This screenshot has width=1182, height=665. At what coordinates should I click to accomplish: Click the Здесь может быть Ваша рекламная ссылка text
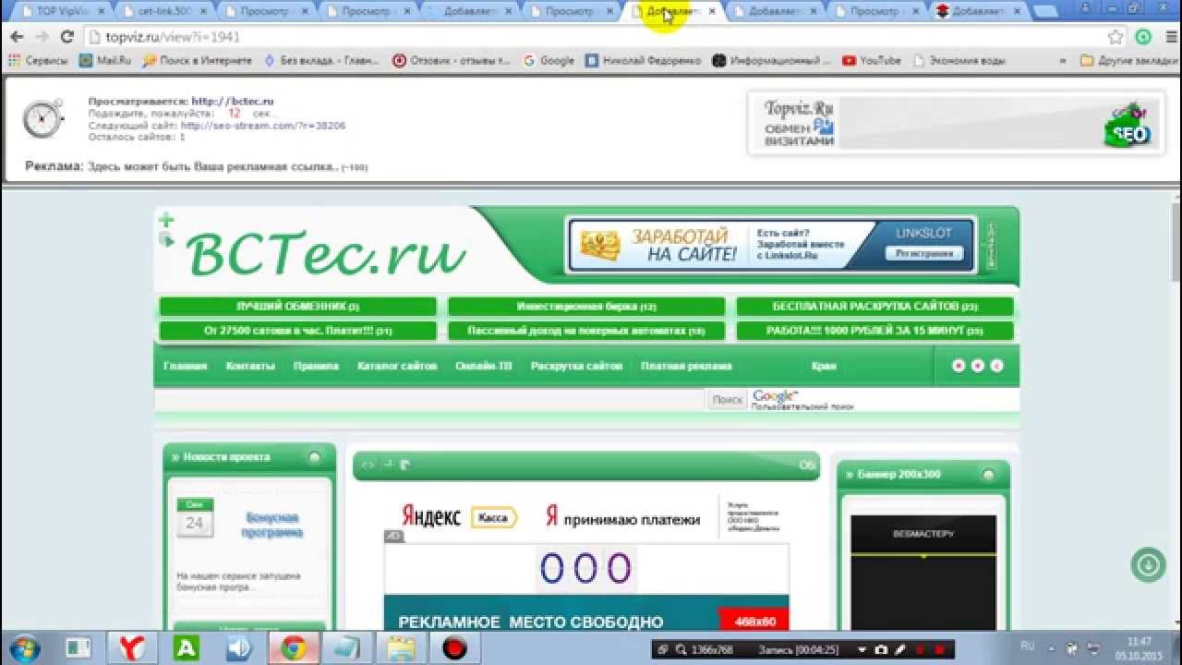(x=211, y=167)
